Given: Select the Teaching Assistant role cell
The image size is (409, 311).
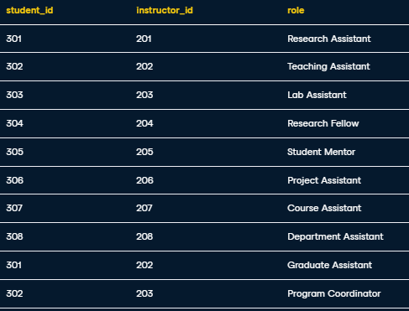Looking at the screenshot, I should 328,66.
